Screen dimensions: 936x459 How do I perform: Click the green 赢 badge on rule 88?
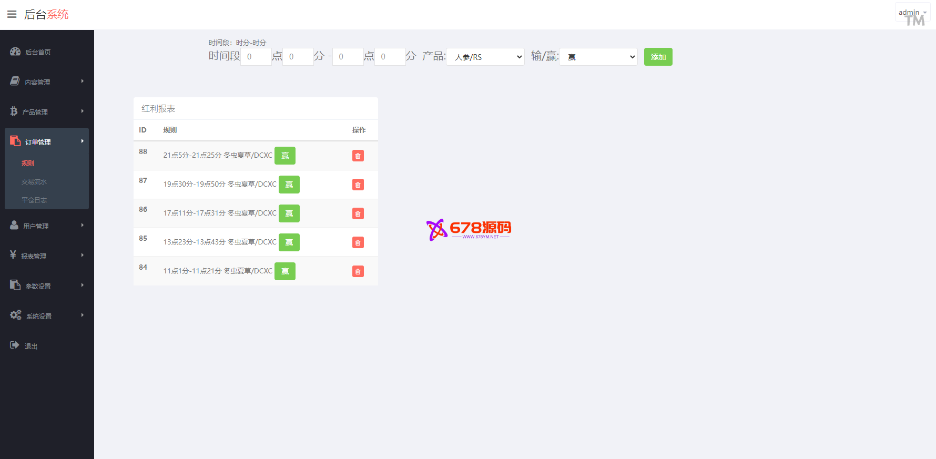(285, 156)
